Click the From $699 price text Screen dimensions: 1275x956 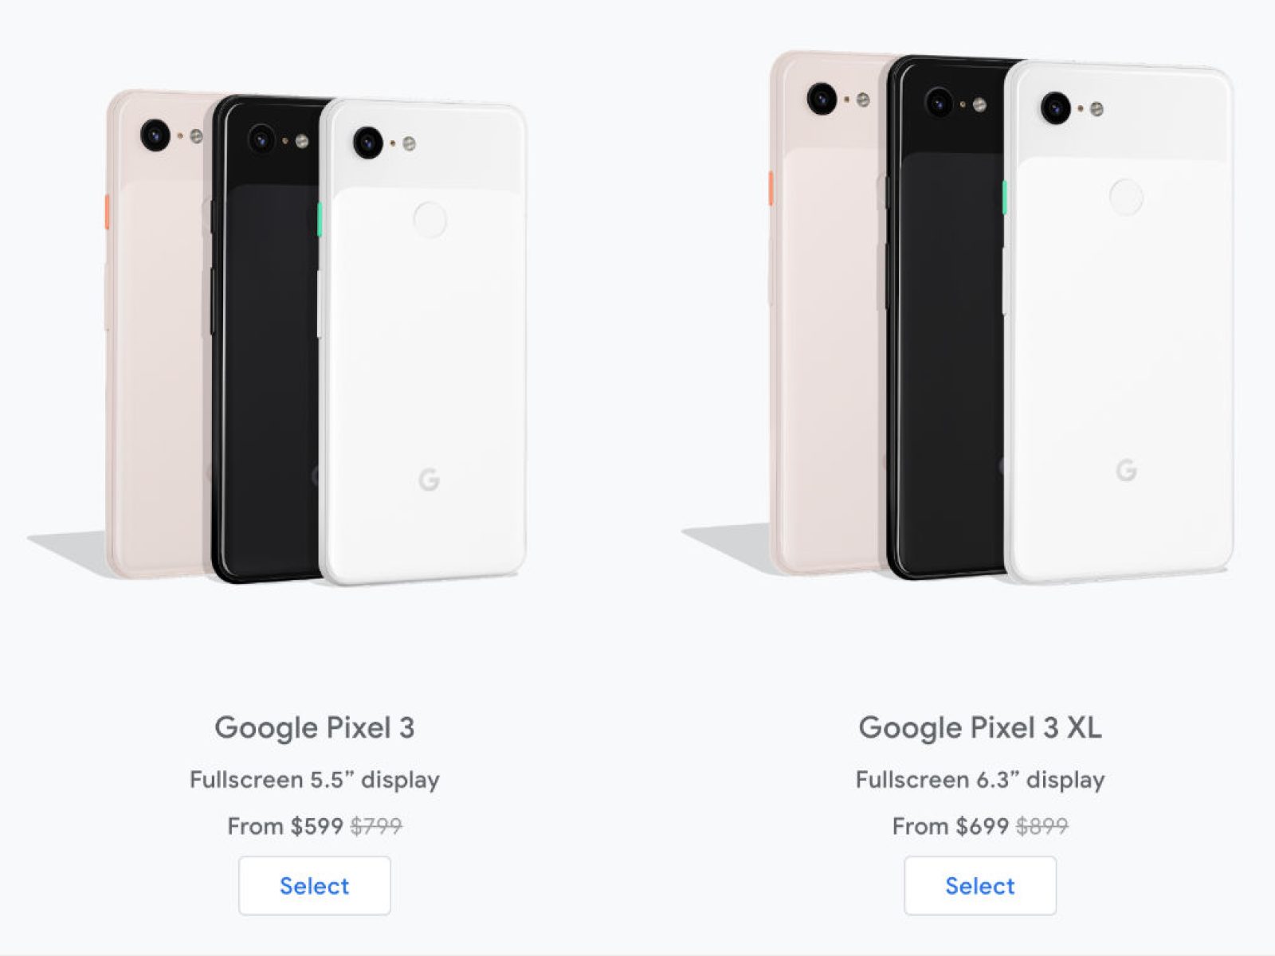951,826
